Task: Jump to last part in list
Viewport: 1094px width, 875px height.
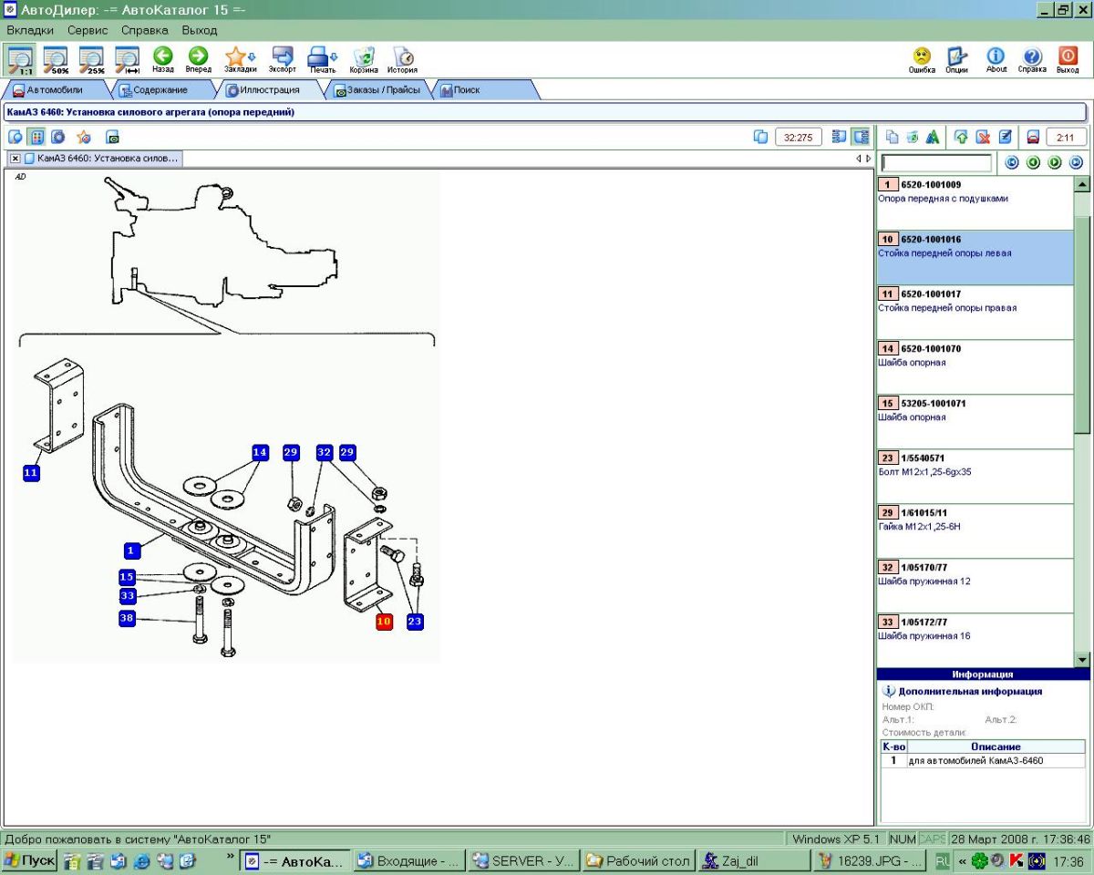Action: click(x=1076, y=162)
